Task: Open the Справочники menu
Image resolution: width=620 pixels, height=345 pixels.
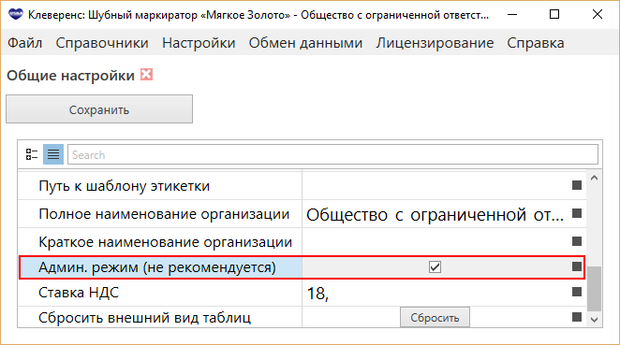Action: (102, 43)
